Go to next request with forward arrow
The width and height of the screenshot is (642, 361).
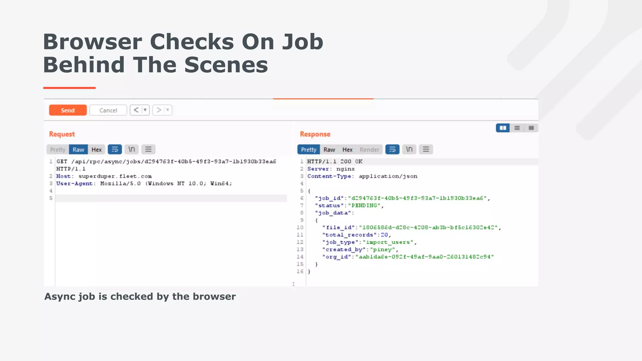click(159, 110)
